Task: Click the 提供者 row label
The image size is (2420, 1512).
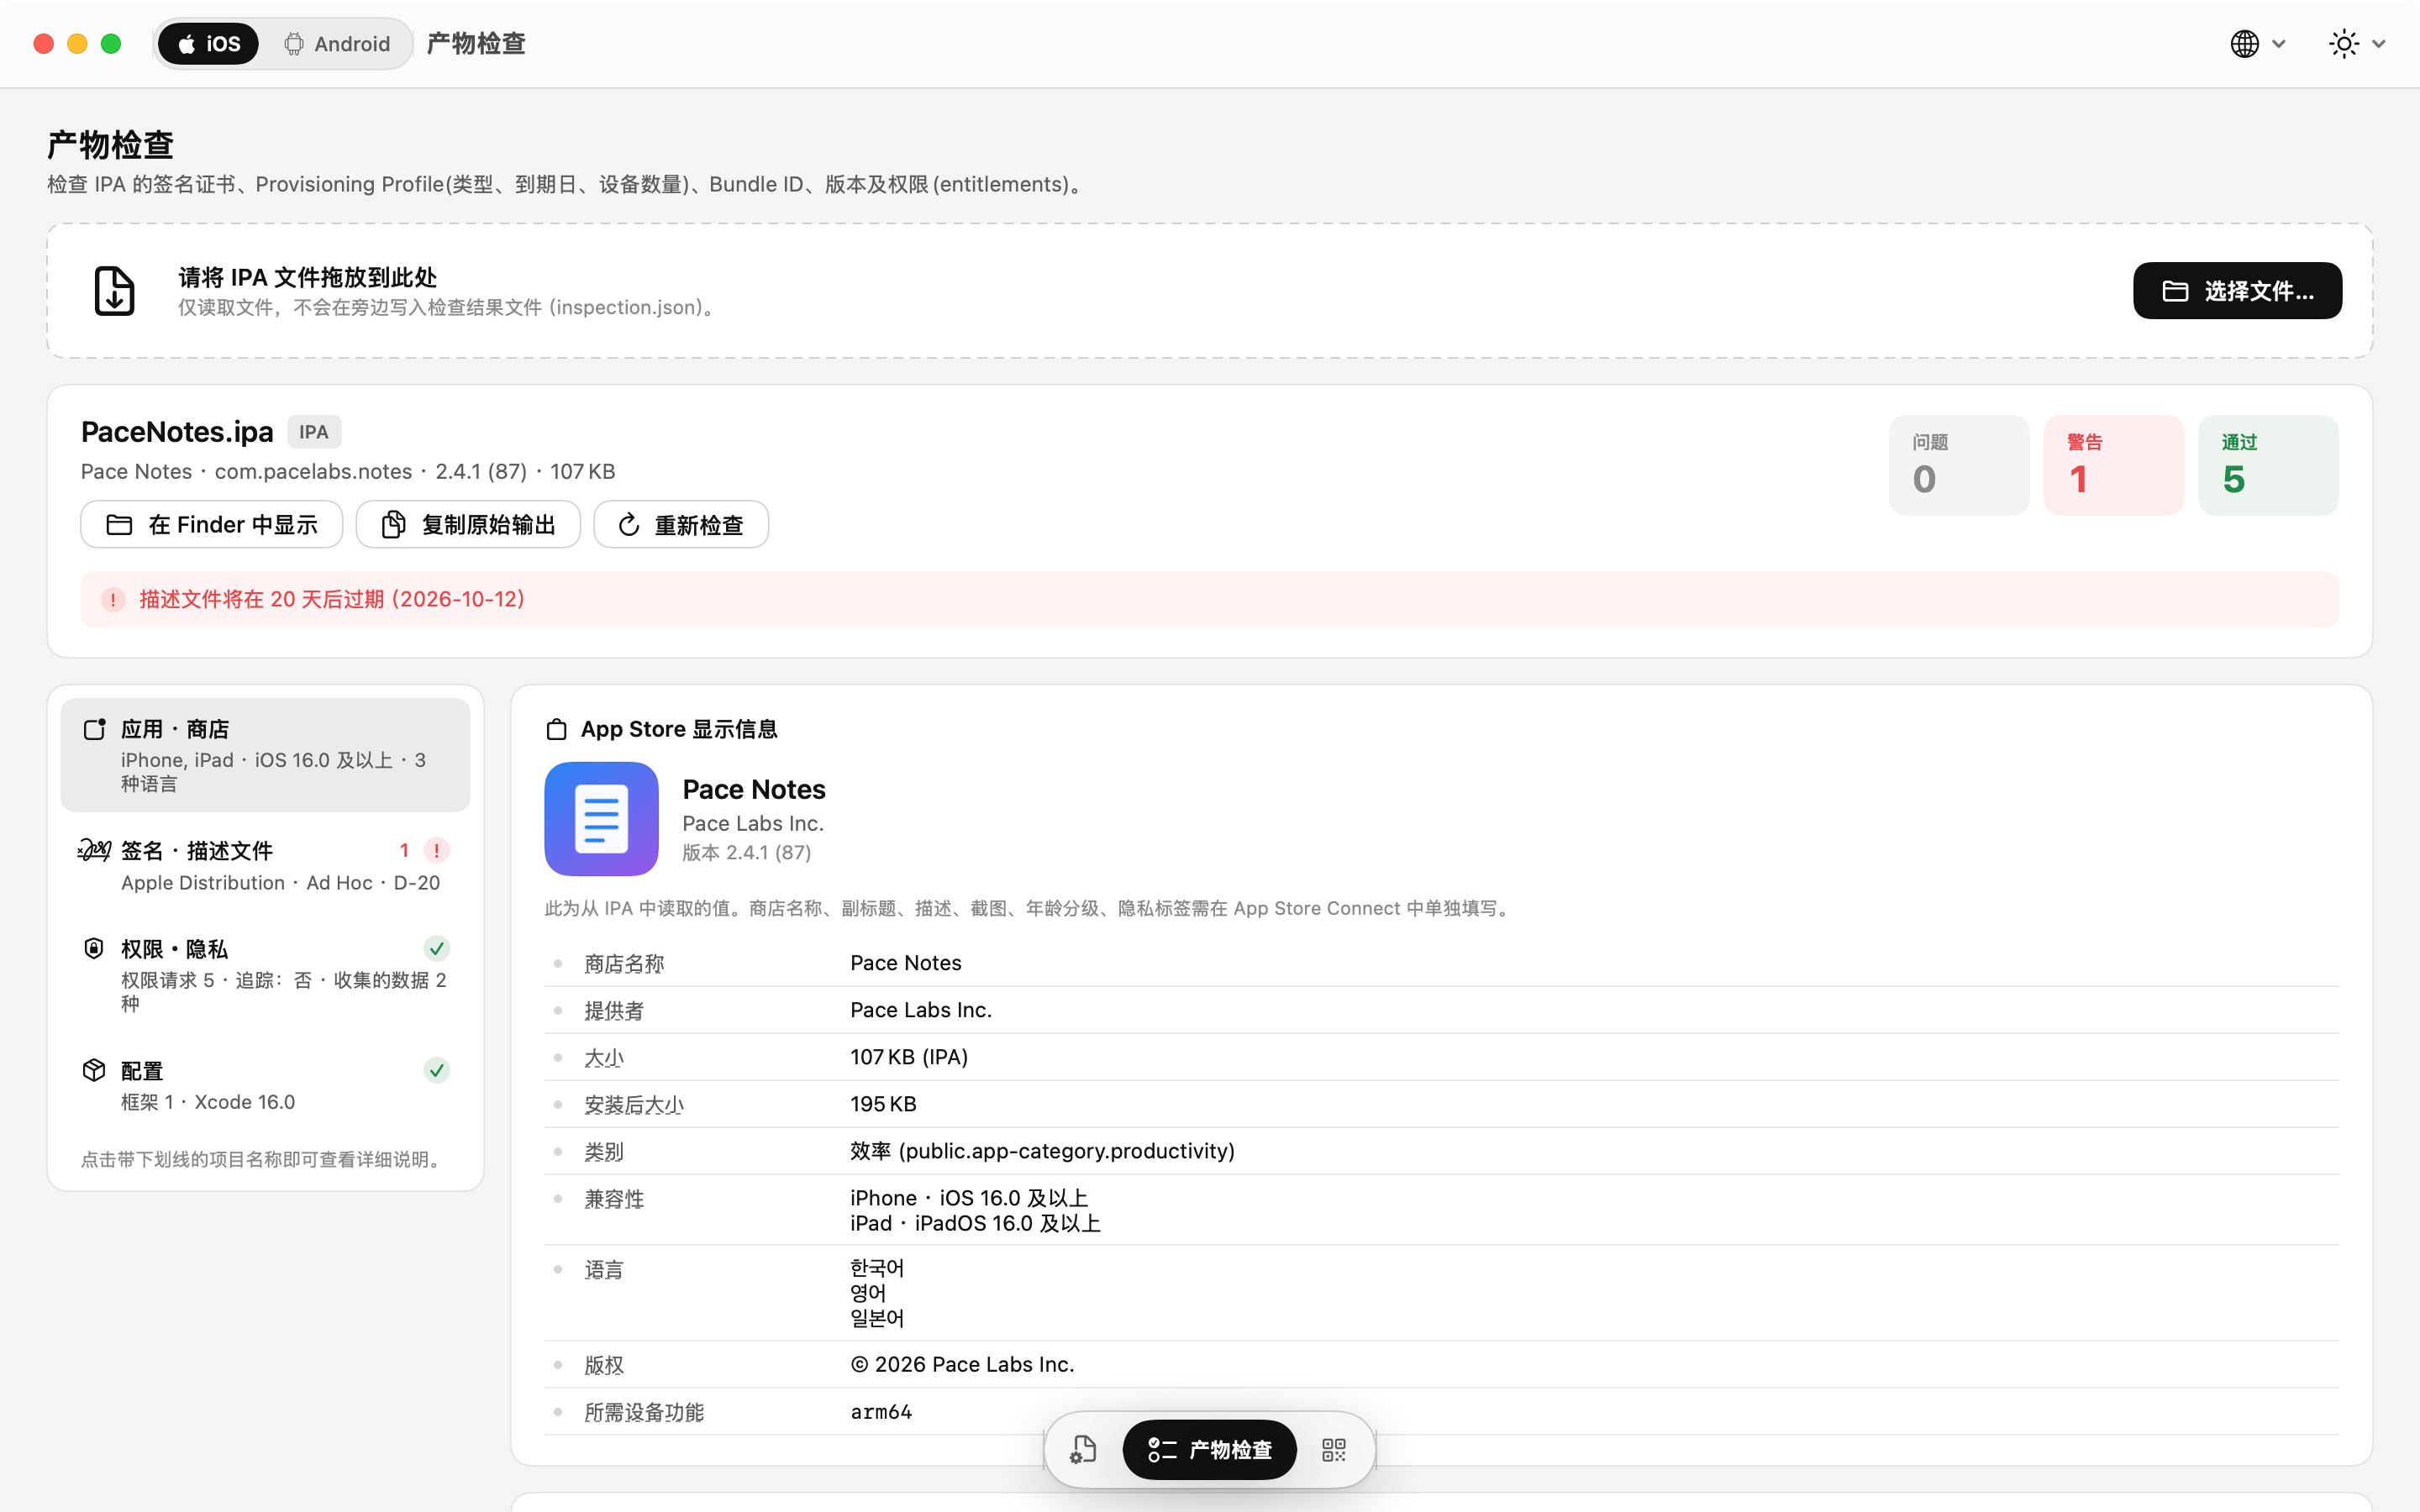Action: coord(614,1010)
